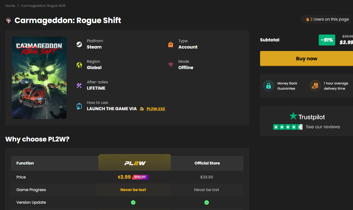Image resolution: width=353 pixels, height=210 pixels.
Task: Click the How to use clipboard icon
Action: click(x=79, y=106)
